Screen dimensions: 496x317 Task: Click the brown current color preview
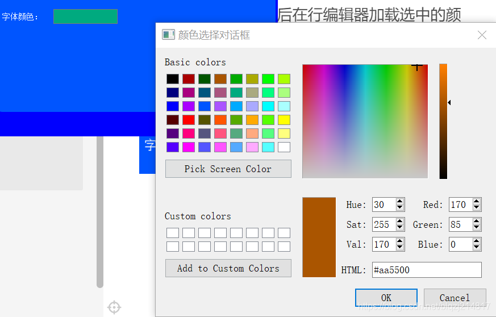[319, 237]
